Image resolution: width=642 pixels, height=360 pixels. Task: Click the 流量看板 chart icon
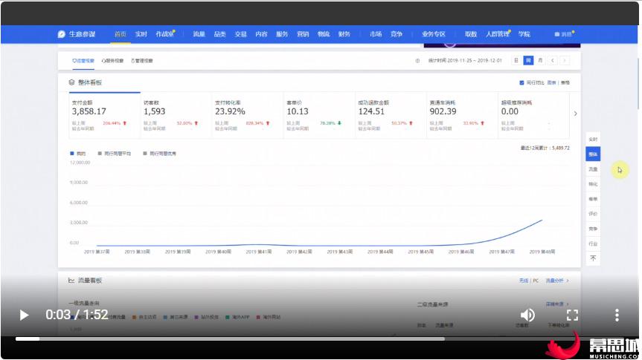click(x=71, y=281)
